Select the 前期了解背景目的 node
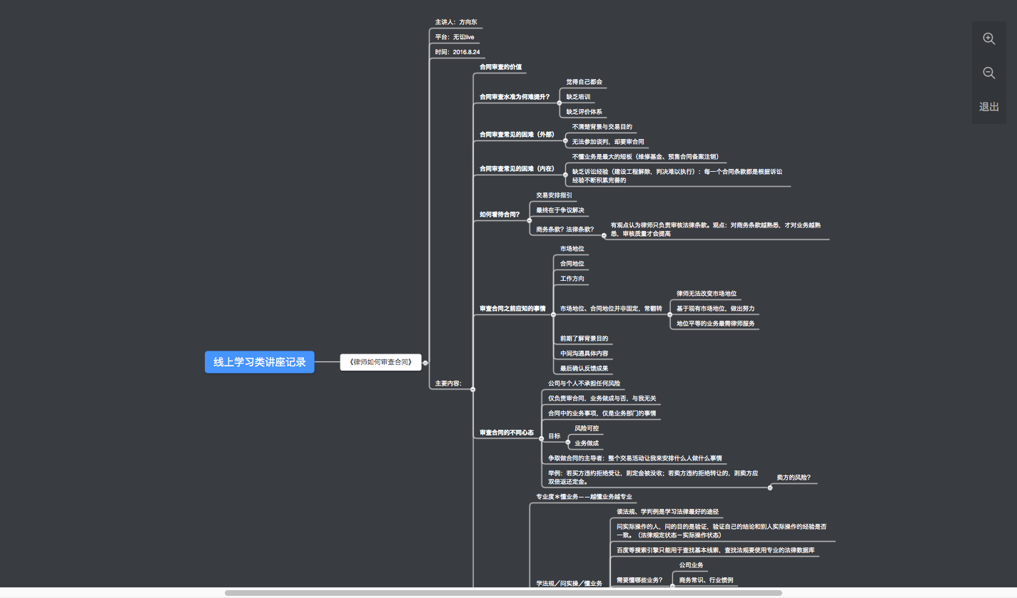This screenshot has height=598, width=1017. pos(584,339)
